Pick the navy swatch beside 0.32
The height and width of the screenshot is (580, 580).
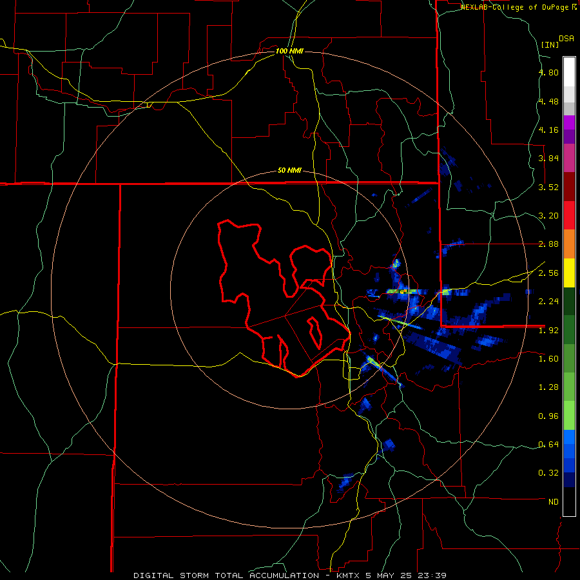[569, 480]
